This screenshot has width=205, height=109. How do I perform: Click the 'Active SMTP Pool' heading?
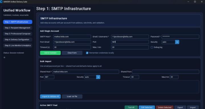49,105
